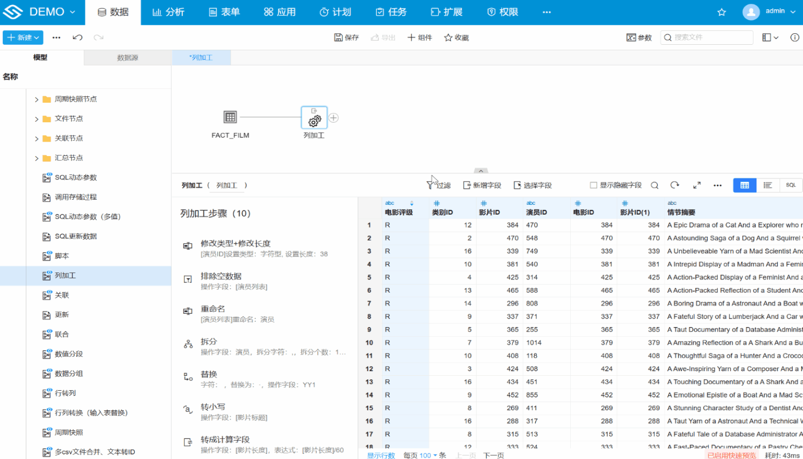Click the favorites star icon in header

(722, 12)
